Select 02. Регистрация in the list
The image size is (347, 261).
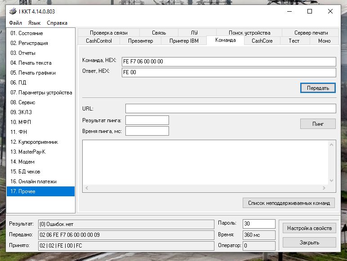point(41,43)
